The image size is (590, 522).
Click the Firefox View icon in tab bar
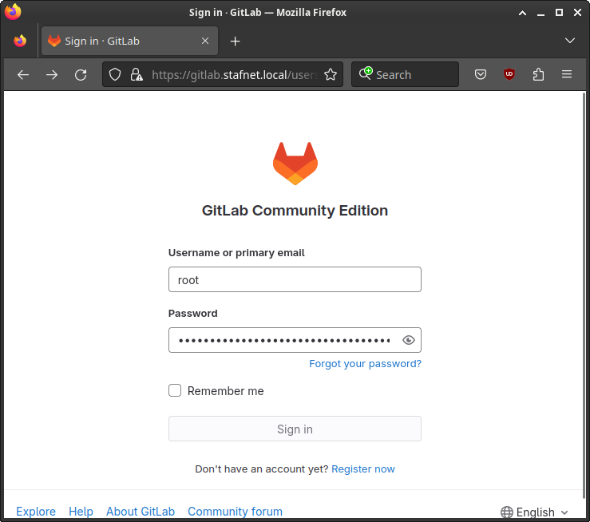[x=20, y=41]
